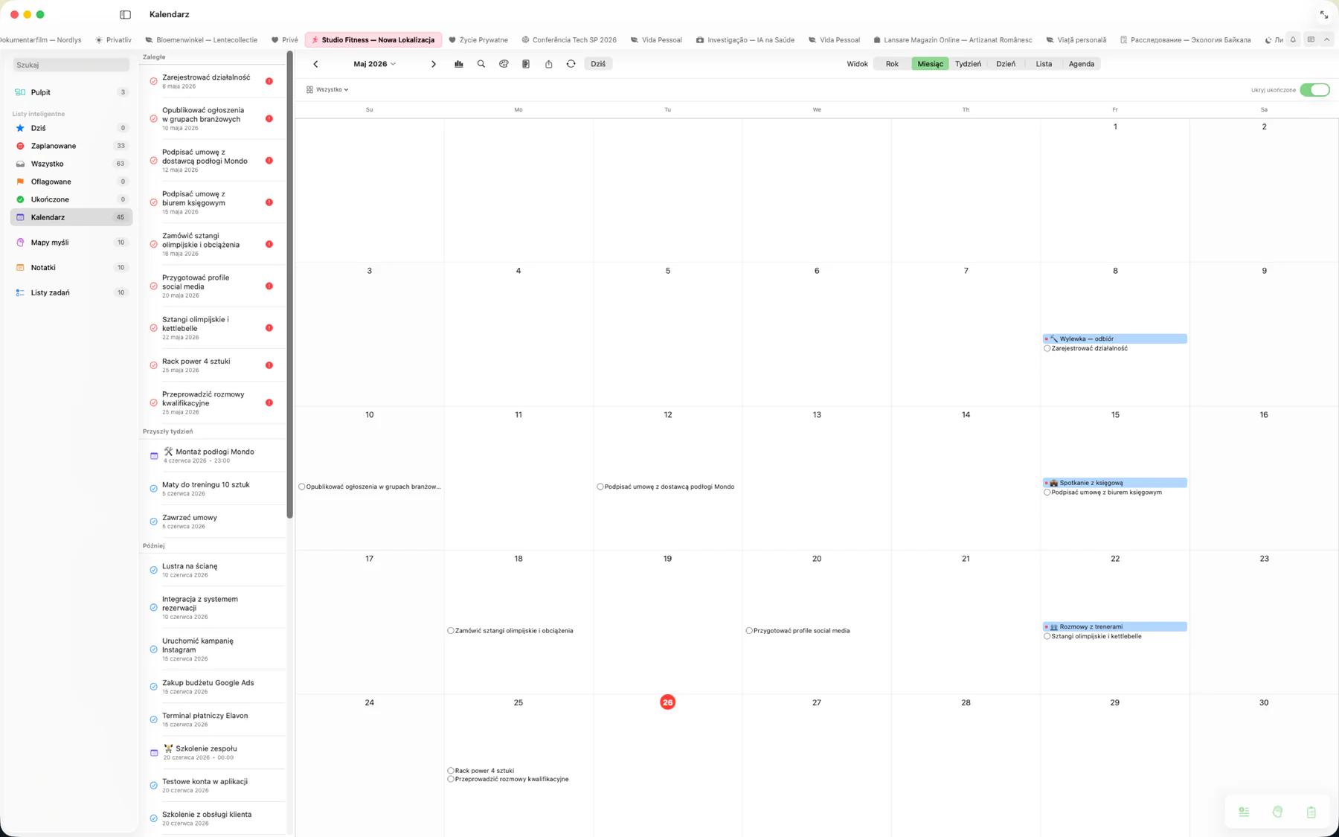The height and width of the screenshot is (837, 1339).
Task: Select today's date 26 in calendar
Action: point(667,702)
